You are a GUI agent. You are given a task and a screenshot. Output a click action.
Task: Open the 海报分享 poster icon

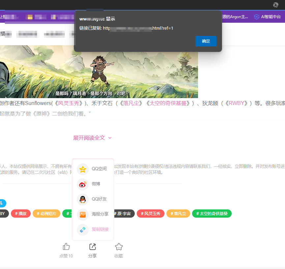[83, 214]
